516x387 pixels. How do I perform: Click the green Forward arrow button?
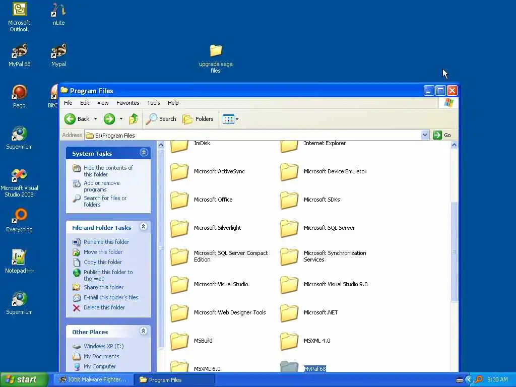point(109,119)
